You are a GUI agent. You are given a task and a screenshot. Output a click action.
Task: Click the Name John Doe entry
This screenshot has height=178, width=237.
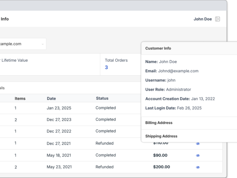pos(161,62)
